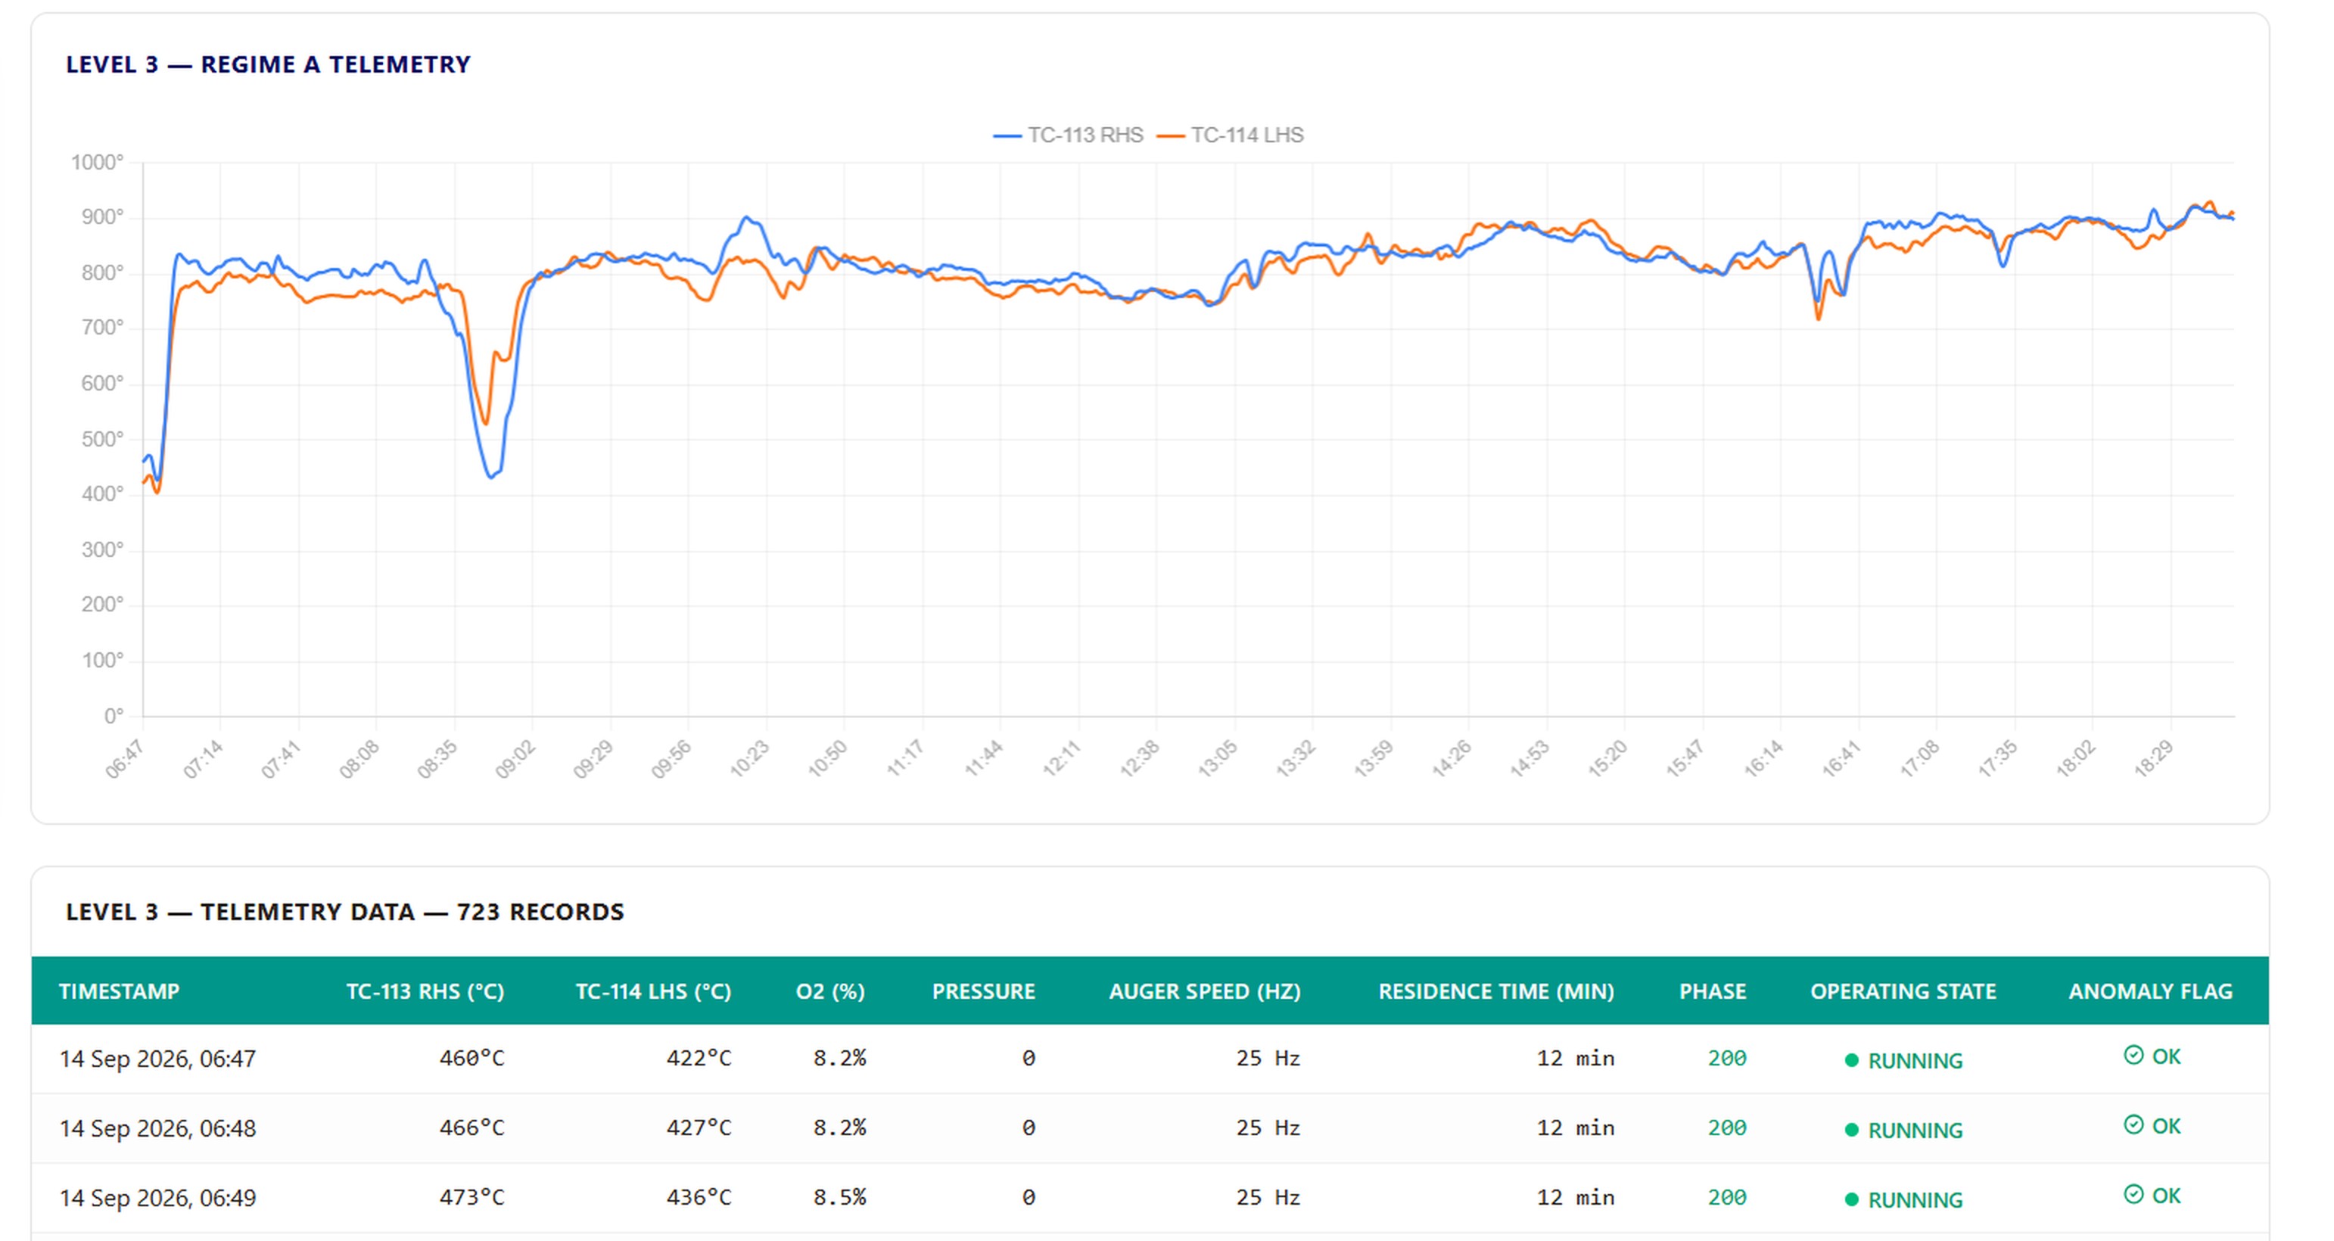Click the Residence Time (Min) column header
The image size is (2334, 1241).
coord(1496,991)
